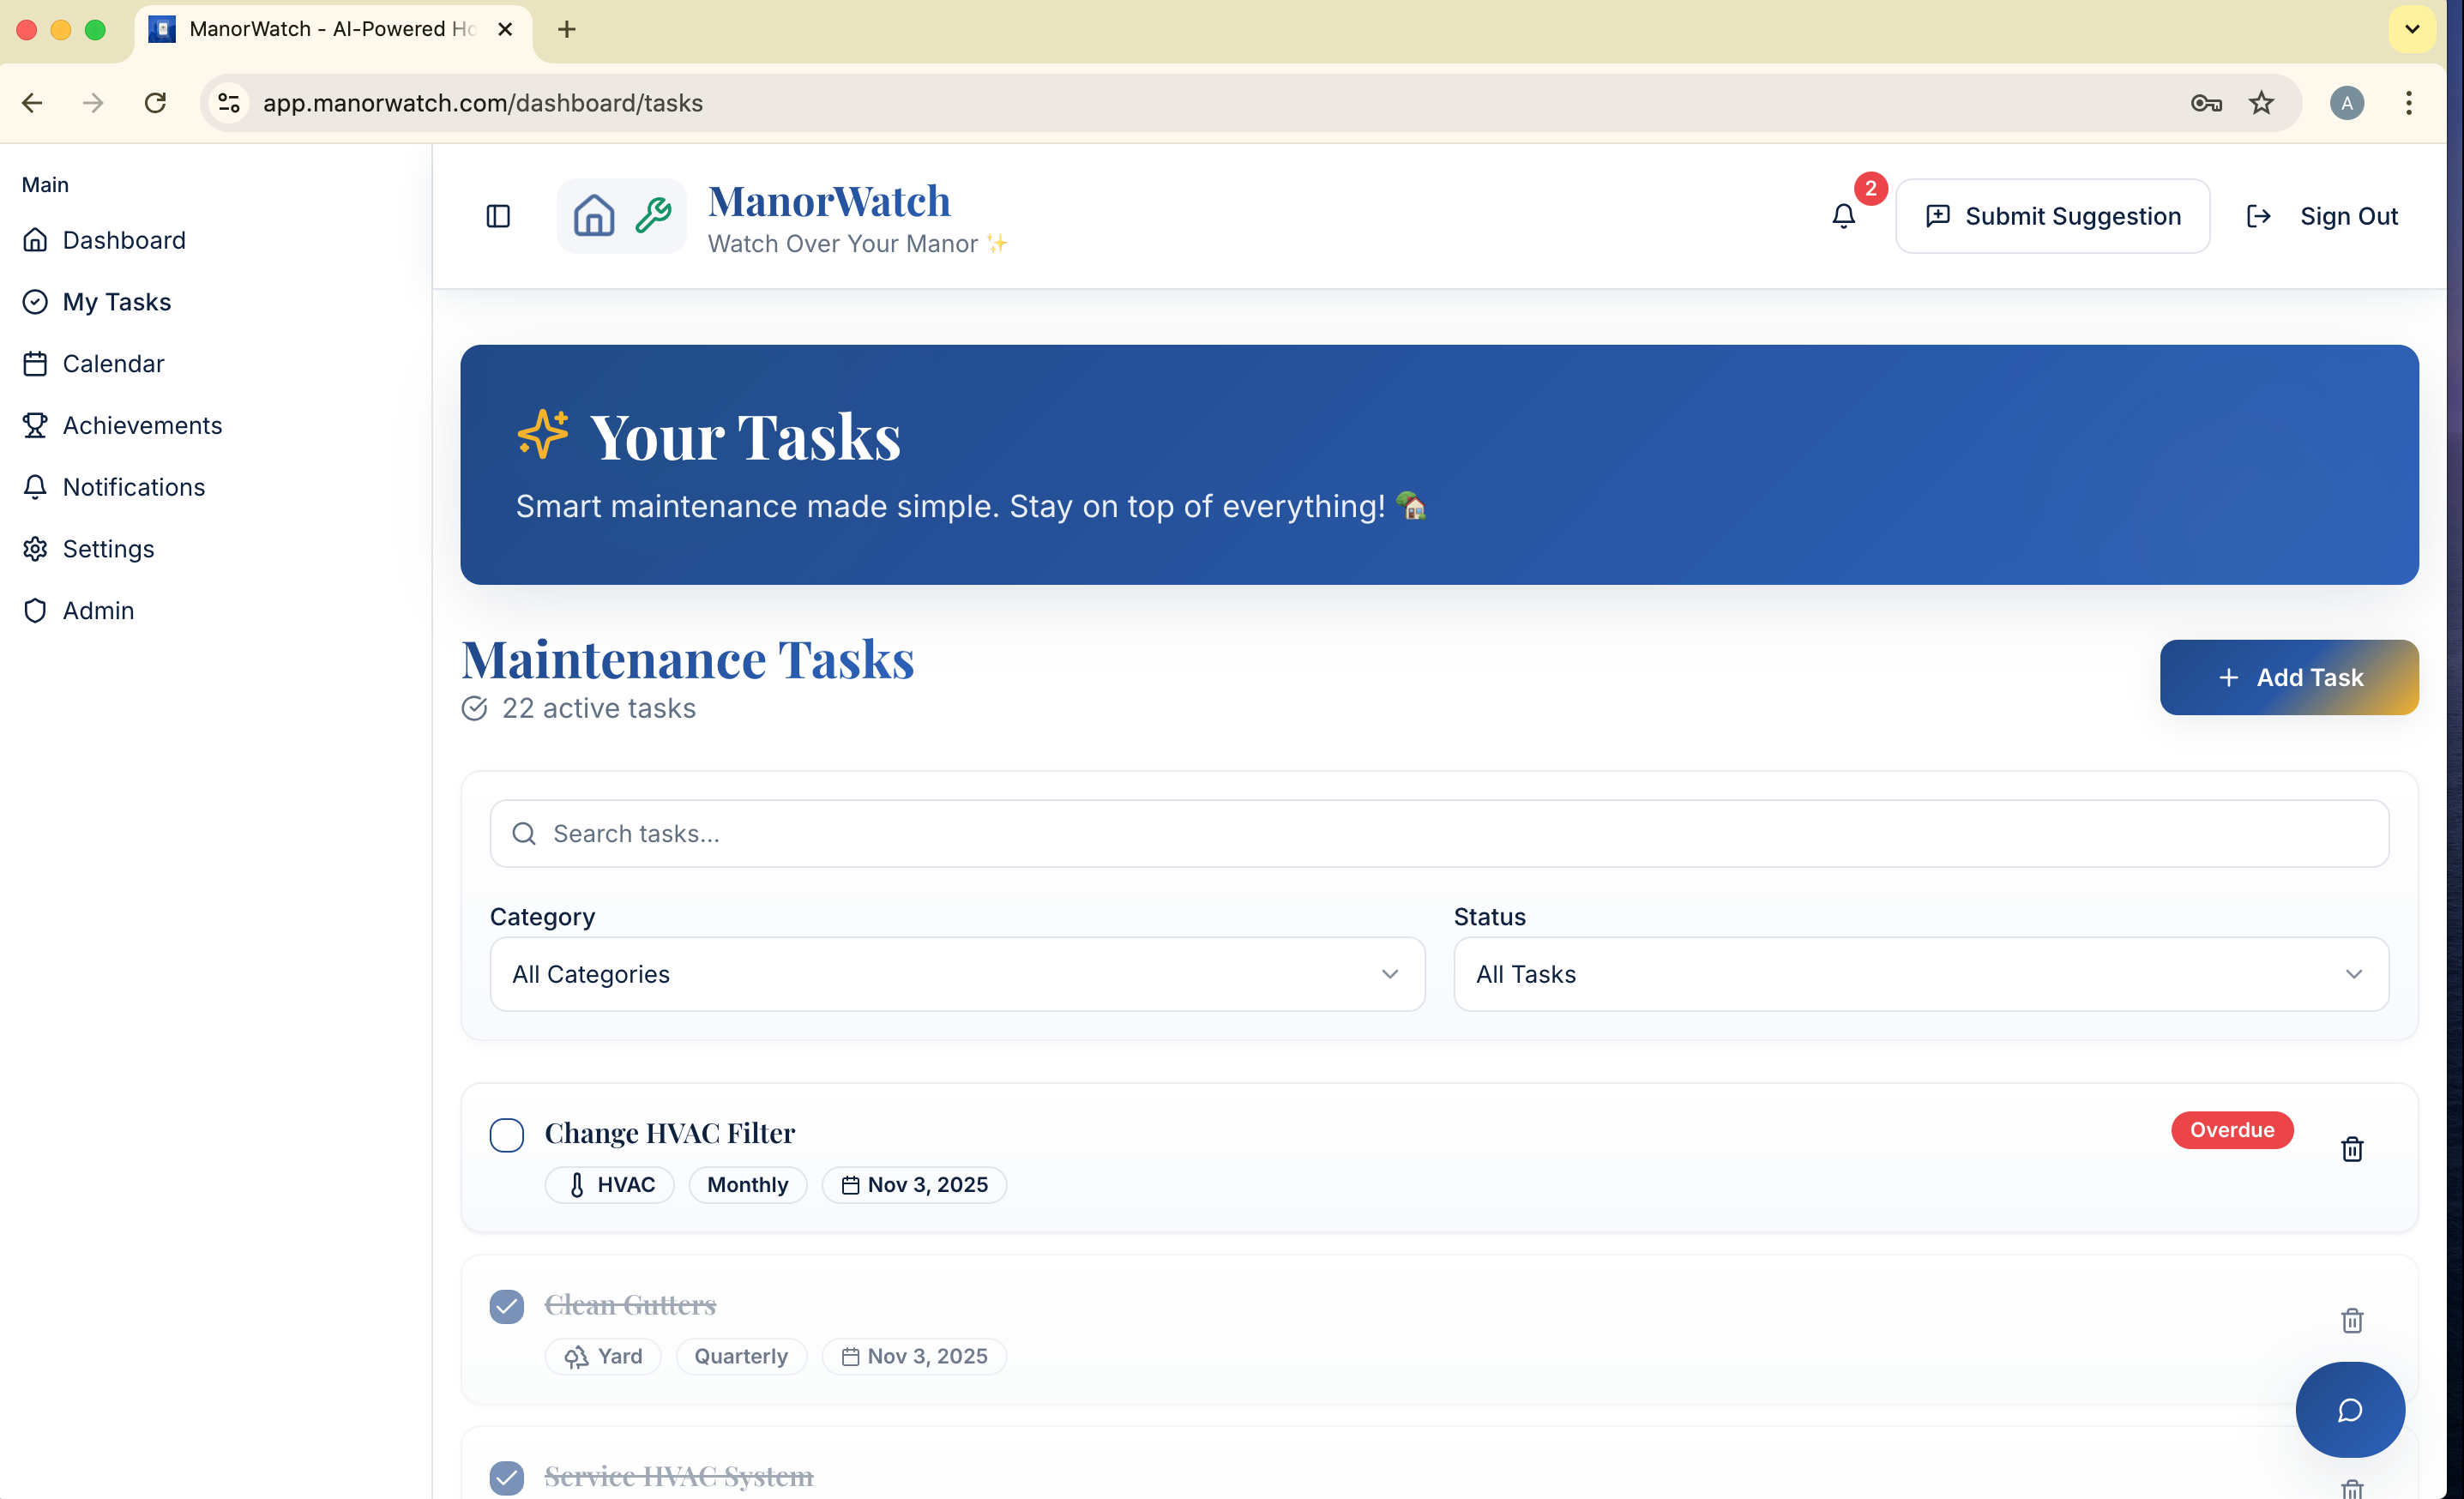Delete the Change HVAC Filter task
The height and width of the screenshot is (1499, 2464).
point(2352,1149)
